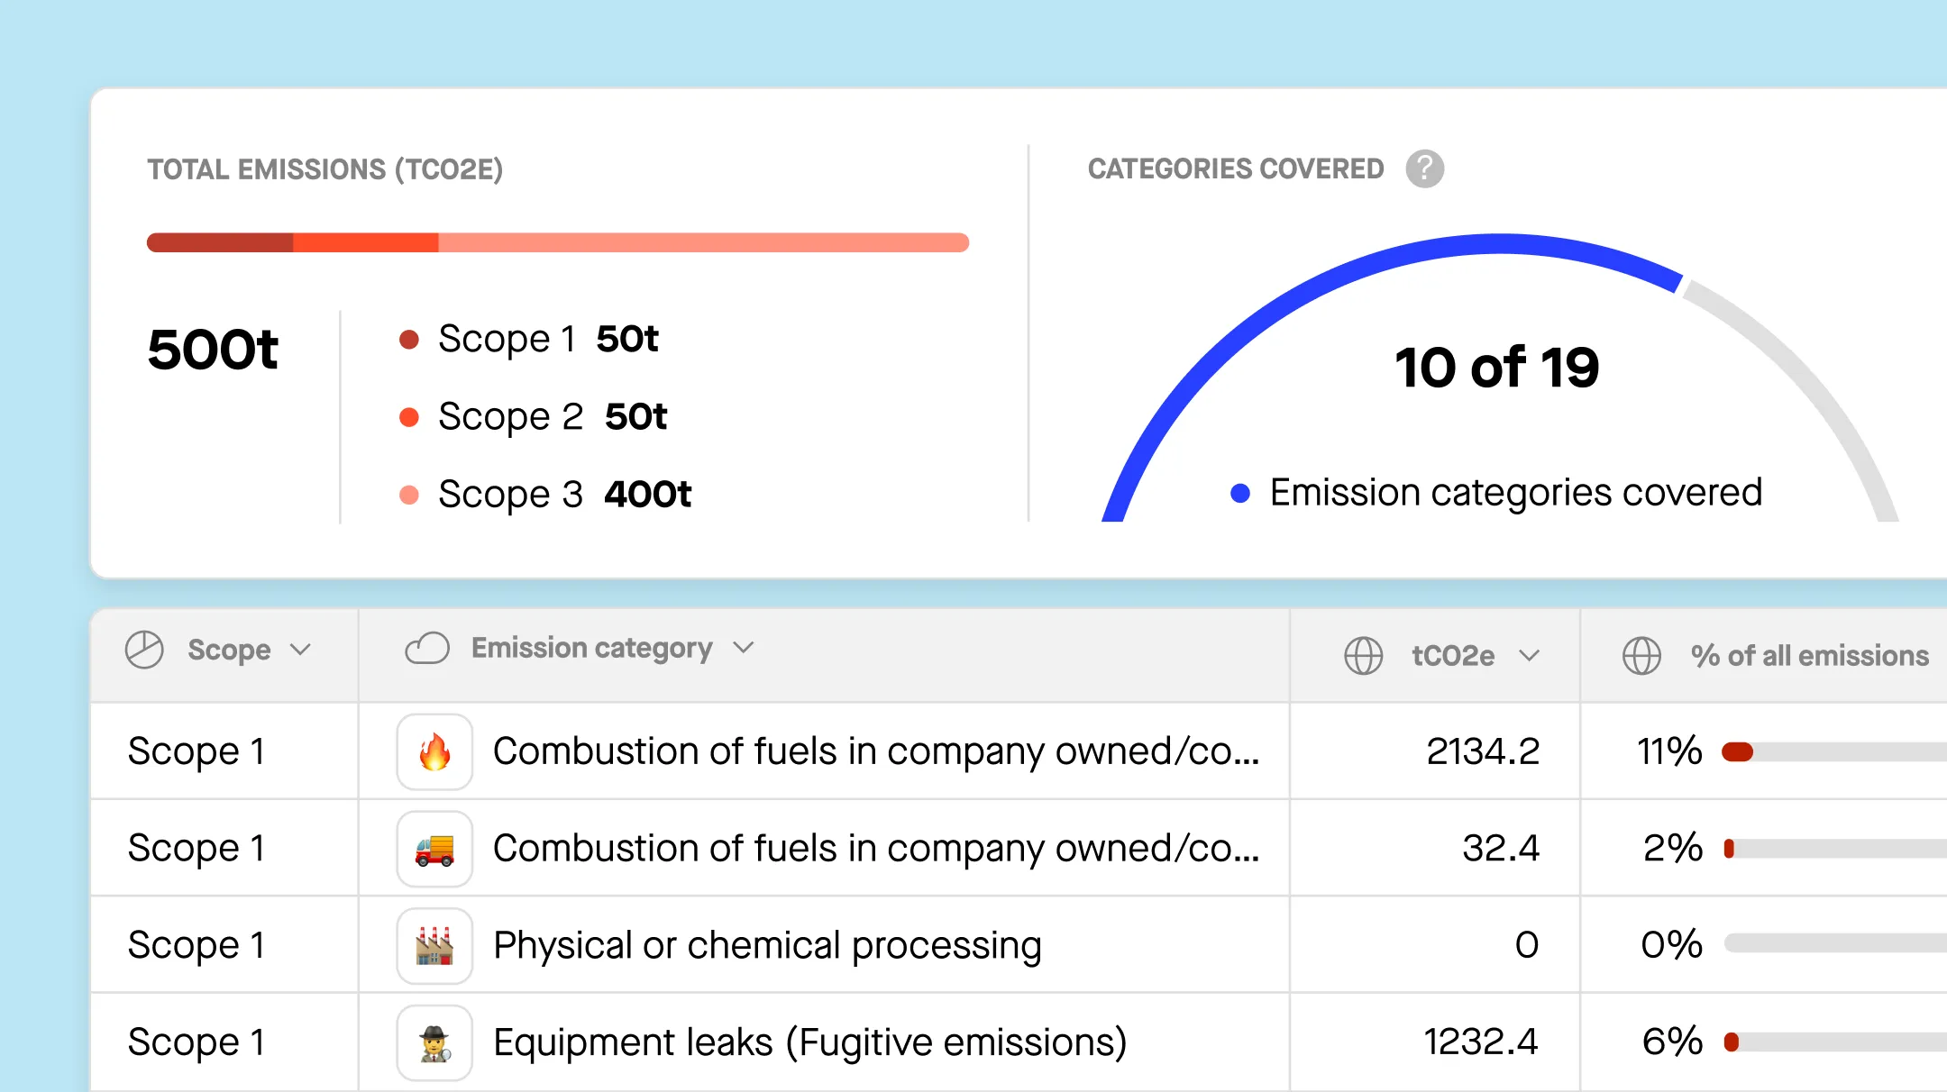This screenshot has width=1947, height=1092.
Task: Click the Categories Covered help question-mark icon
Action: (1424, 168)
